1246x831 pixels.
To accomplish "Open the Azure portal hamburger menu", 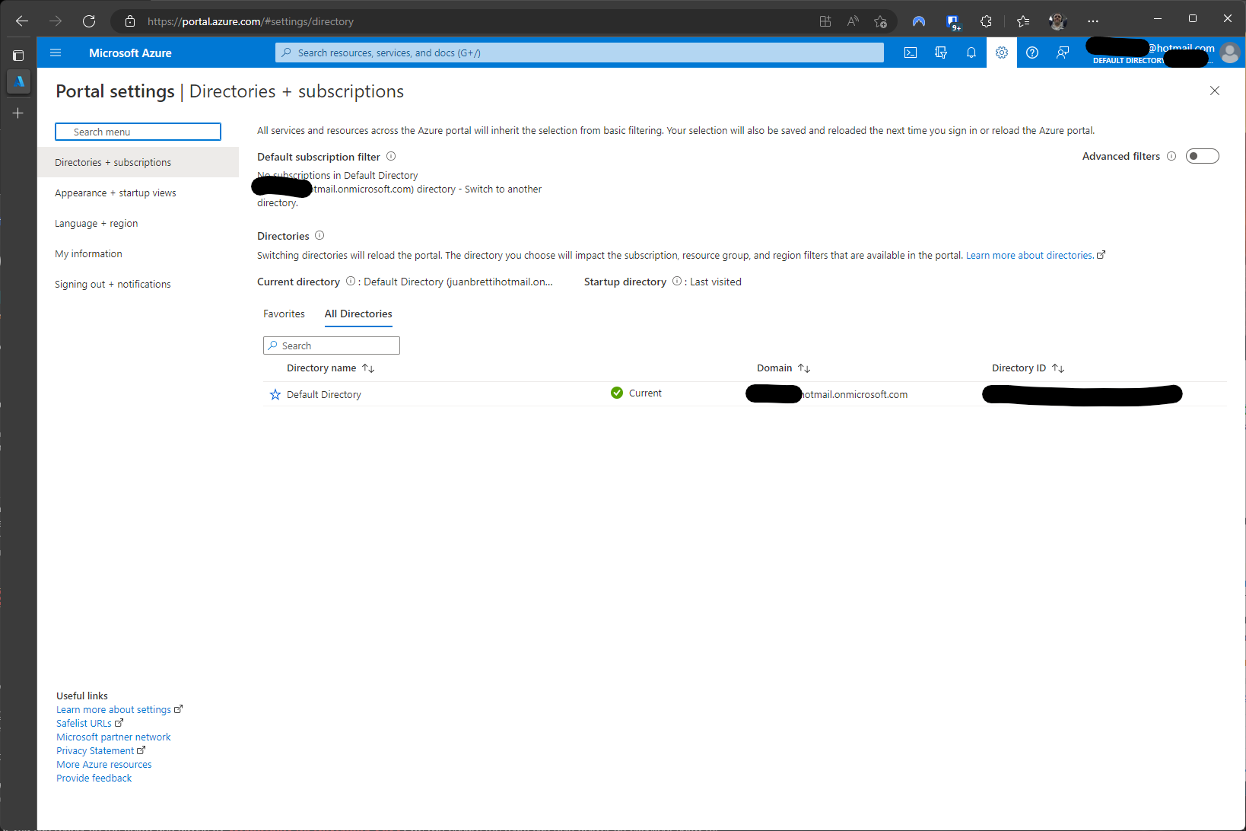I will point(56,53).
